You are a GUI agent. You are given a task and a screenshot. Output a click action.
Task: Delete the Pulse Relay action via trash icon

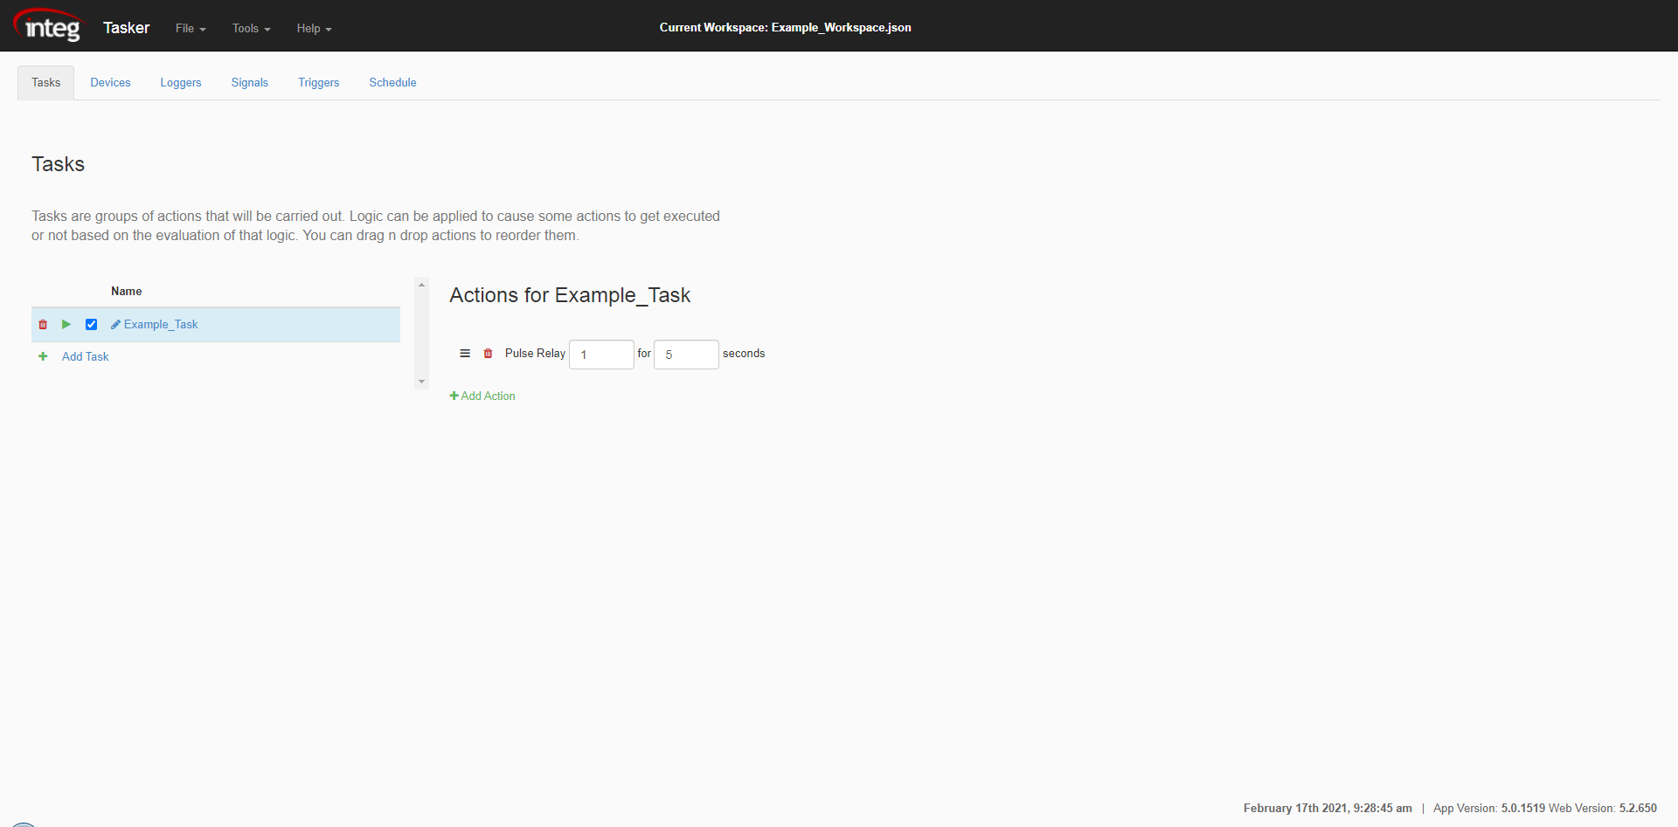489,354
